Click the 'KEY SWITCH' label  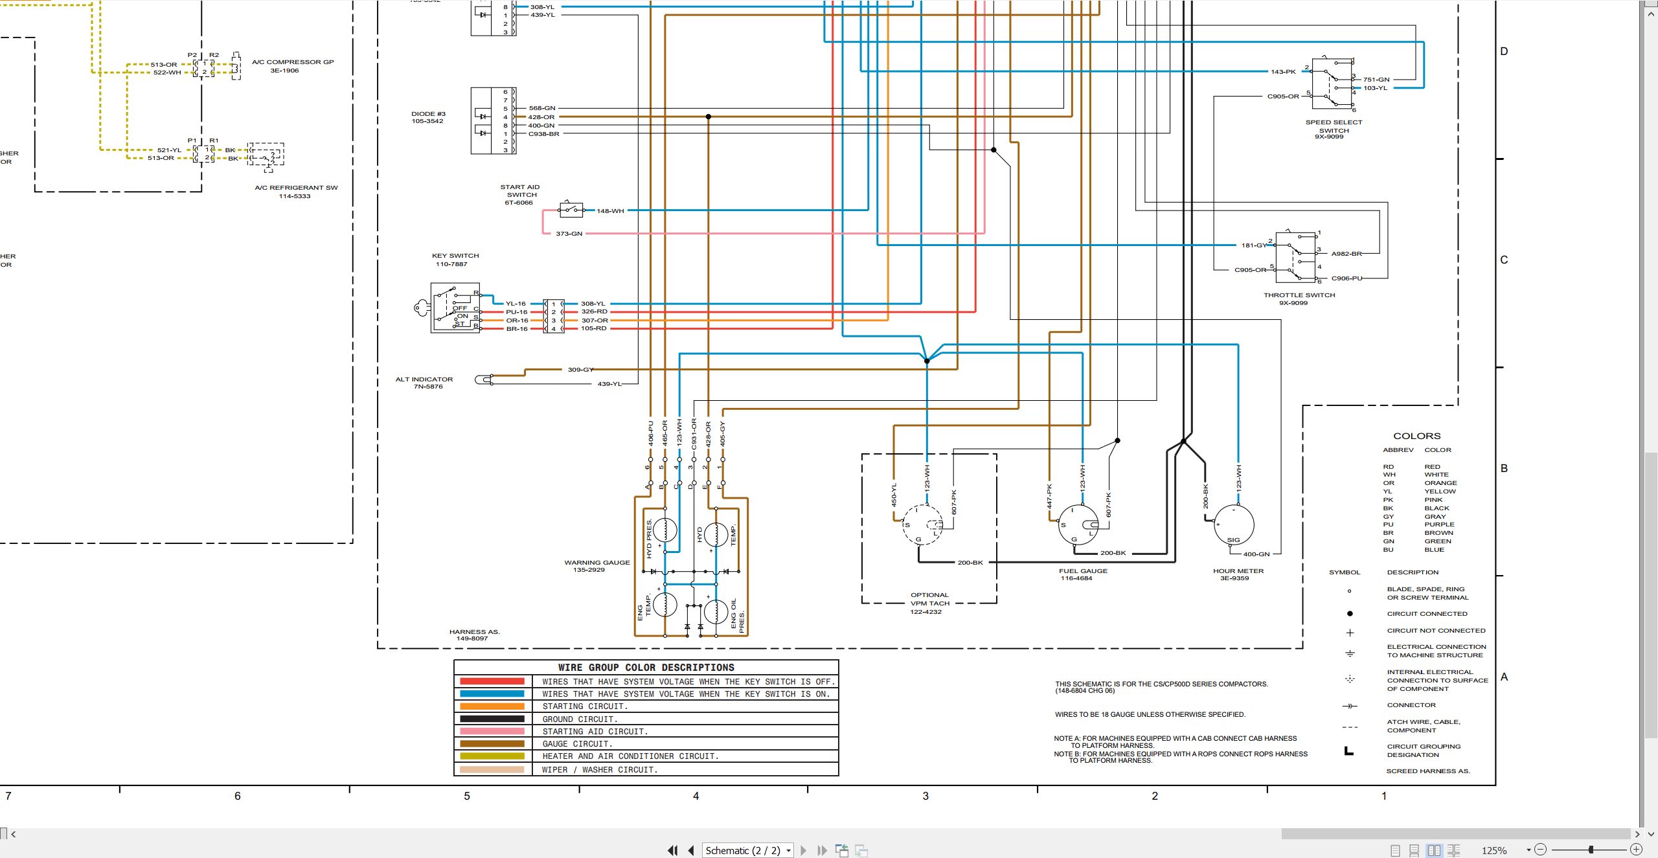pyautogui.click(x=455, y=256)
